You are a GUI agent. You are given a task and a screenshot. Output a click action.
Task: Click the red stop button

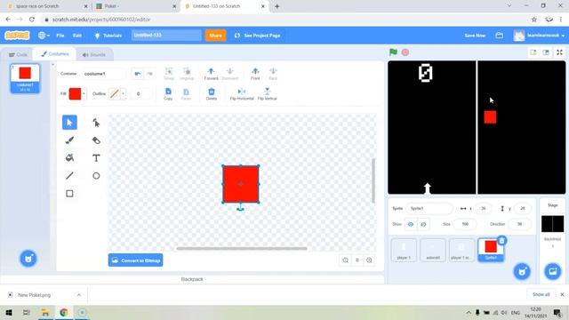405,52
